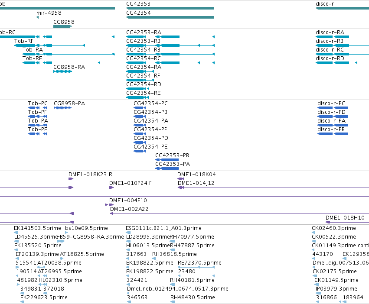Pick transcript CG42354-RE
Image resolution: width=369 pixels, height=304 pixels.
pyautogui.click(x=137, y=97)
